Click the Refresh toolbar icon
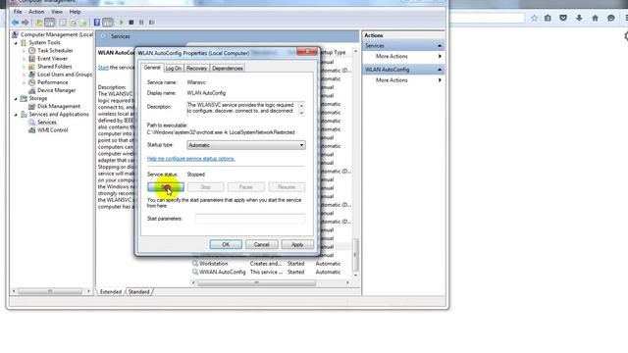The height and width of the screenshot is (353, 628). coord(74,23)
